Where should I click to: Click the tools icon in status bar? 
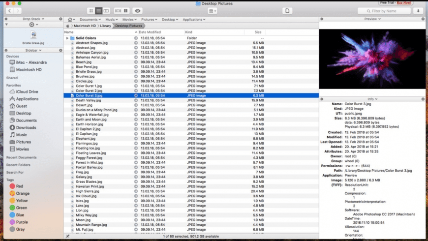click(x=67, y=237)
